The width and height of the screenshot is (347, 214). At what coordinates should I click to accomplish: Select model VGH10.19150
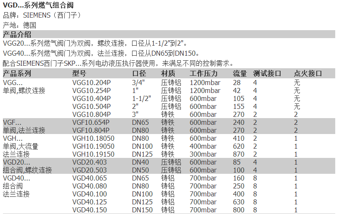(x=93, y=154)
